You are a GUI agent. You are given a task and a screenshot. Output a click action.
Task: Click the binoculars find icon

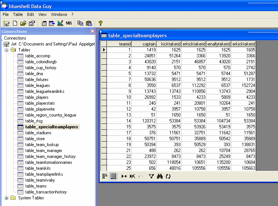(x=160, y=176)
